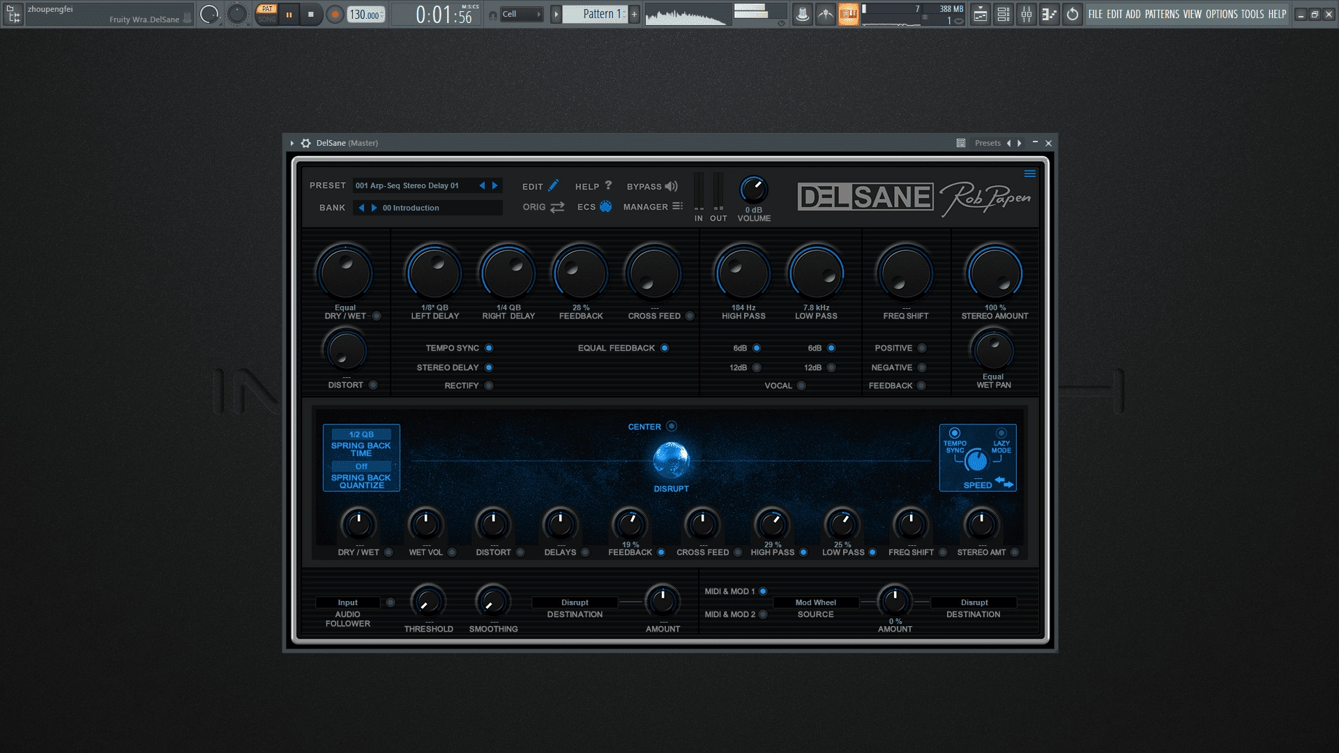1339x753 pixels.
Task: Click the VOLUME knob
Action: 753,190
